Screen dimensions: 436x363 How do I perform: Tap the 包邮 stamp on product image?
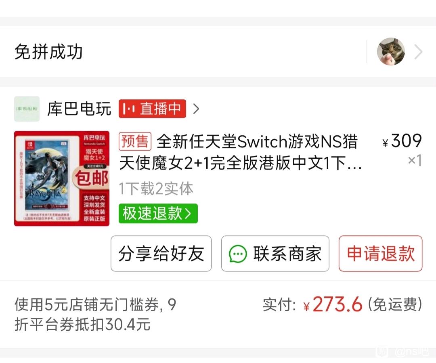point(91,178)
